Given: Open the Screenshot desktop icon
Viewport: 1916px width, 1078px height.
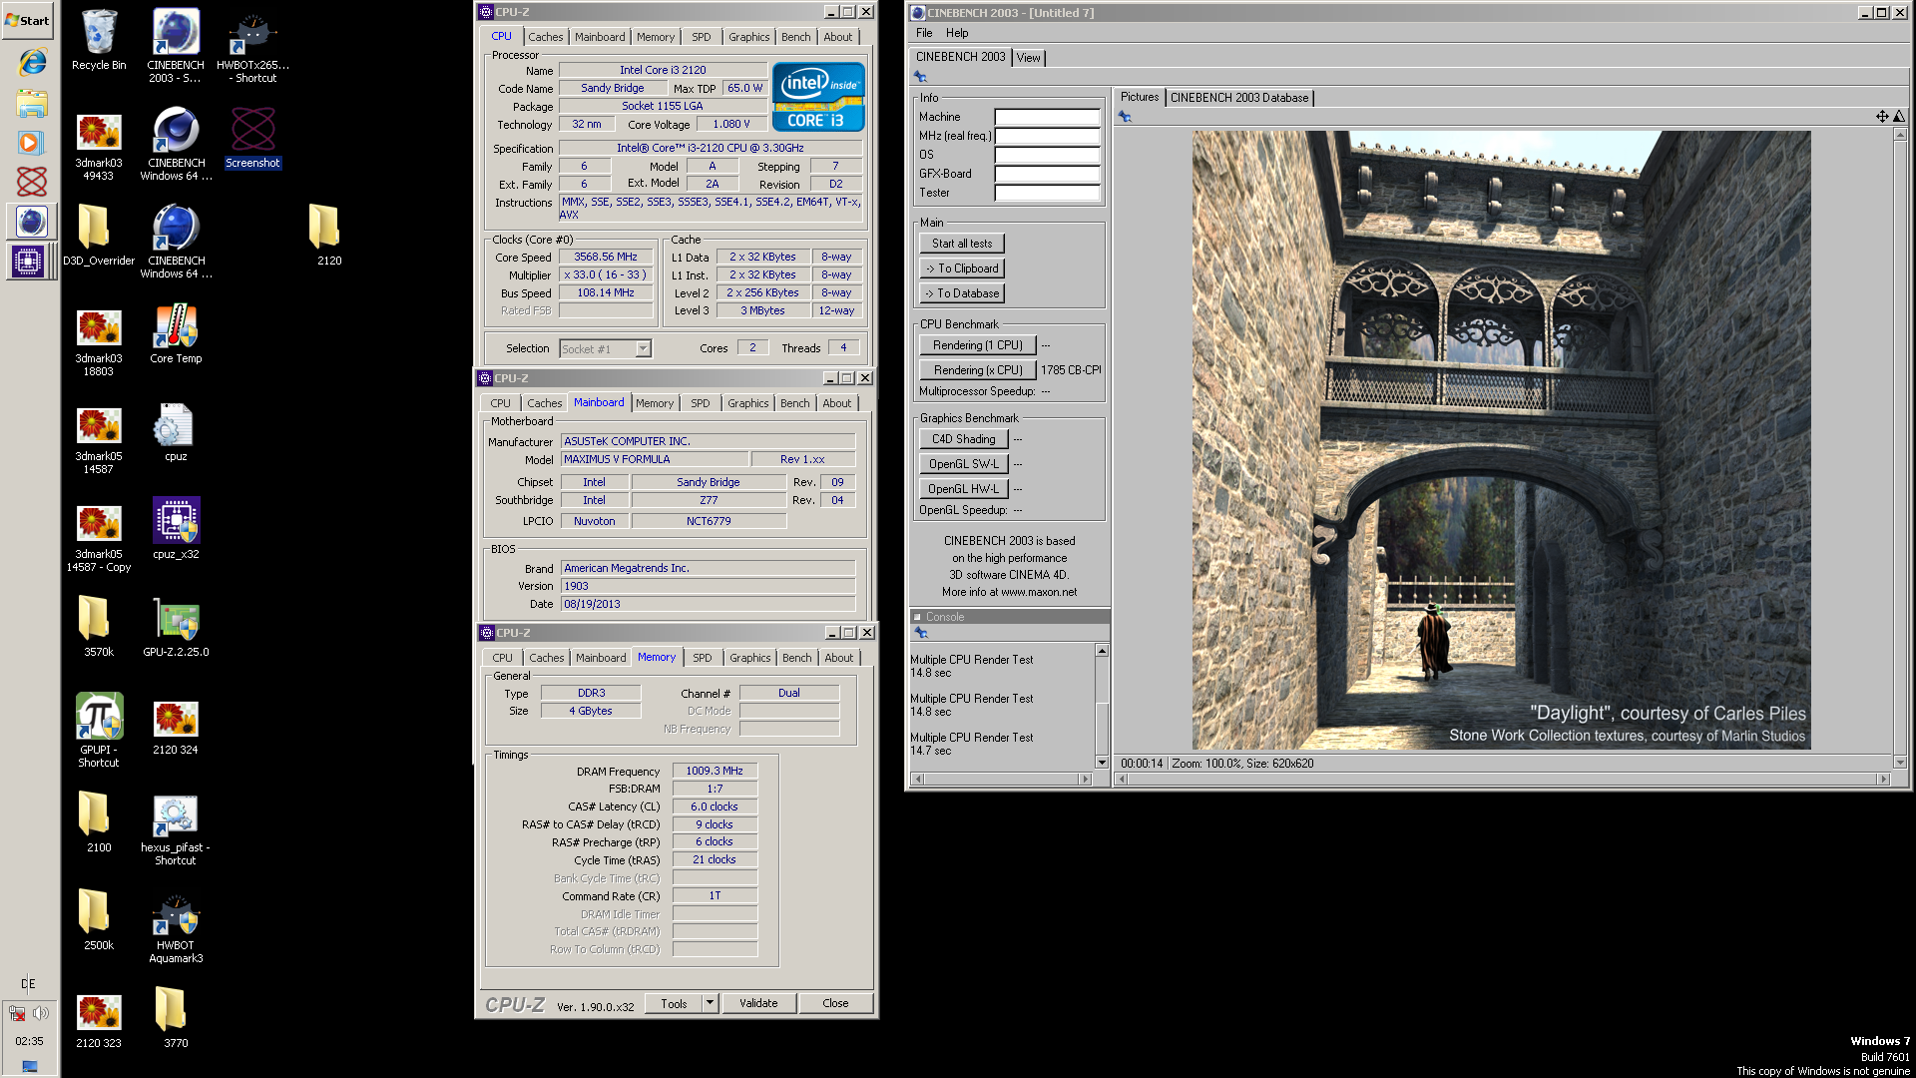Looking at the screenshot, I should click(252, 137).
